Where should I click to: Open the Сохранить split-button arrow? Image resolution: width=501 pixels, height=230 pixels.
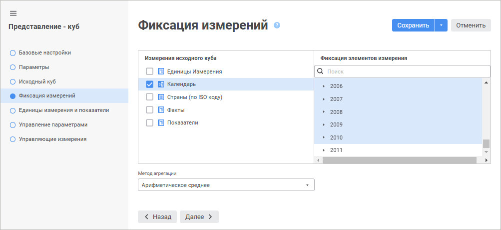[441, 25]
